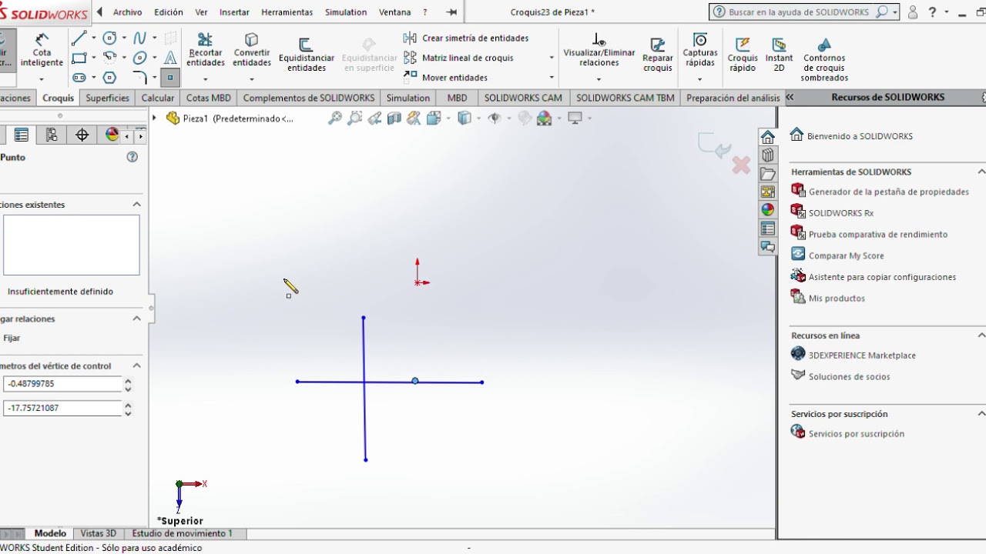986x554 pixels.
Task: Select the Spline sketch tool
Action: 139,38
